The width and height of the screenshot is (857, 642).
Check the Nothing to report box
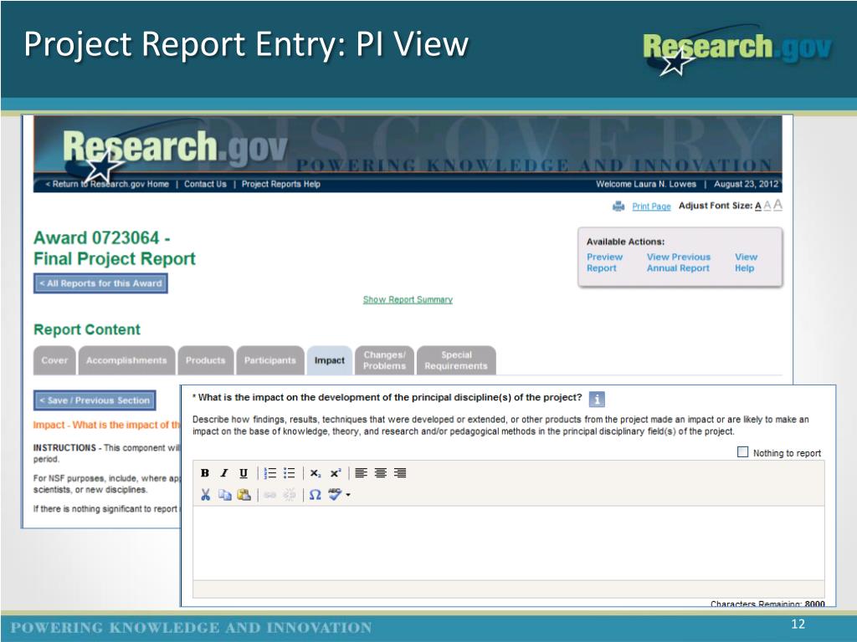(x=743, y=452)
